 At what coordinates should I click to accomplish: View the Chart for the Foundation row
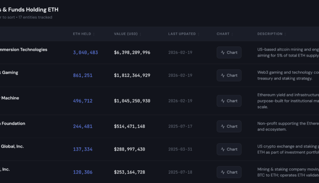click(x=229, y=126)
